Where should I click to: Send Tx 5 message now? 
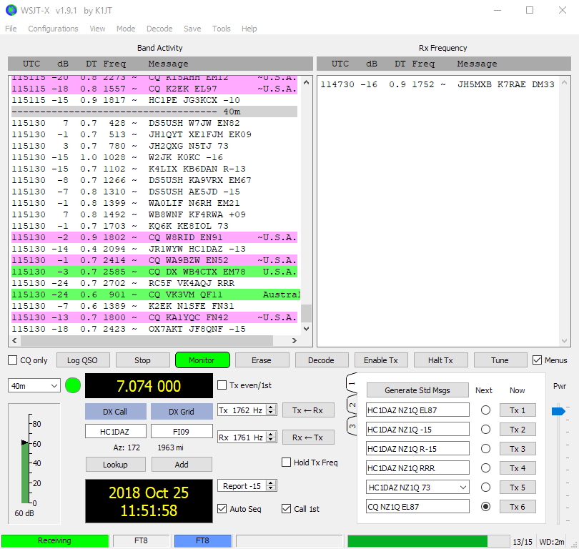(518, 488)
